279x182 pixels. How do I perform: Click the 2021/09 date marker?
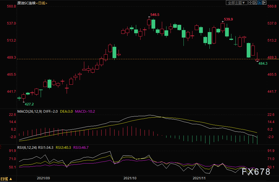coord(43,178)
